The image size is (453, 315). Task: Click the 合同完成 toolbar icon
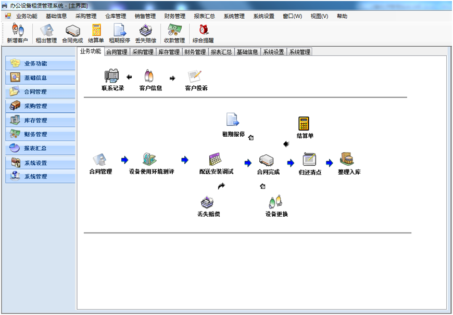(73, 33)
